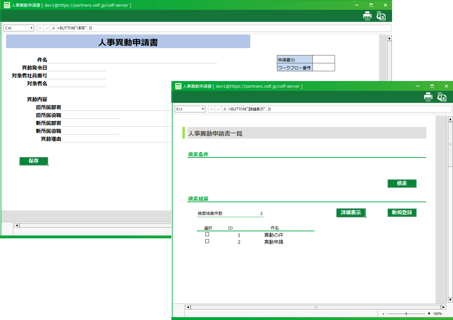
Task: Select the checkbox for 異動申請 row
Action: click(207, 241)
